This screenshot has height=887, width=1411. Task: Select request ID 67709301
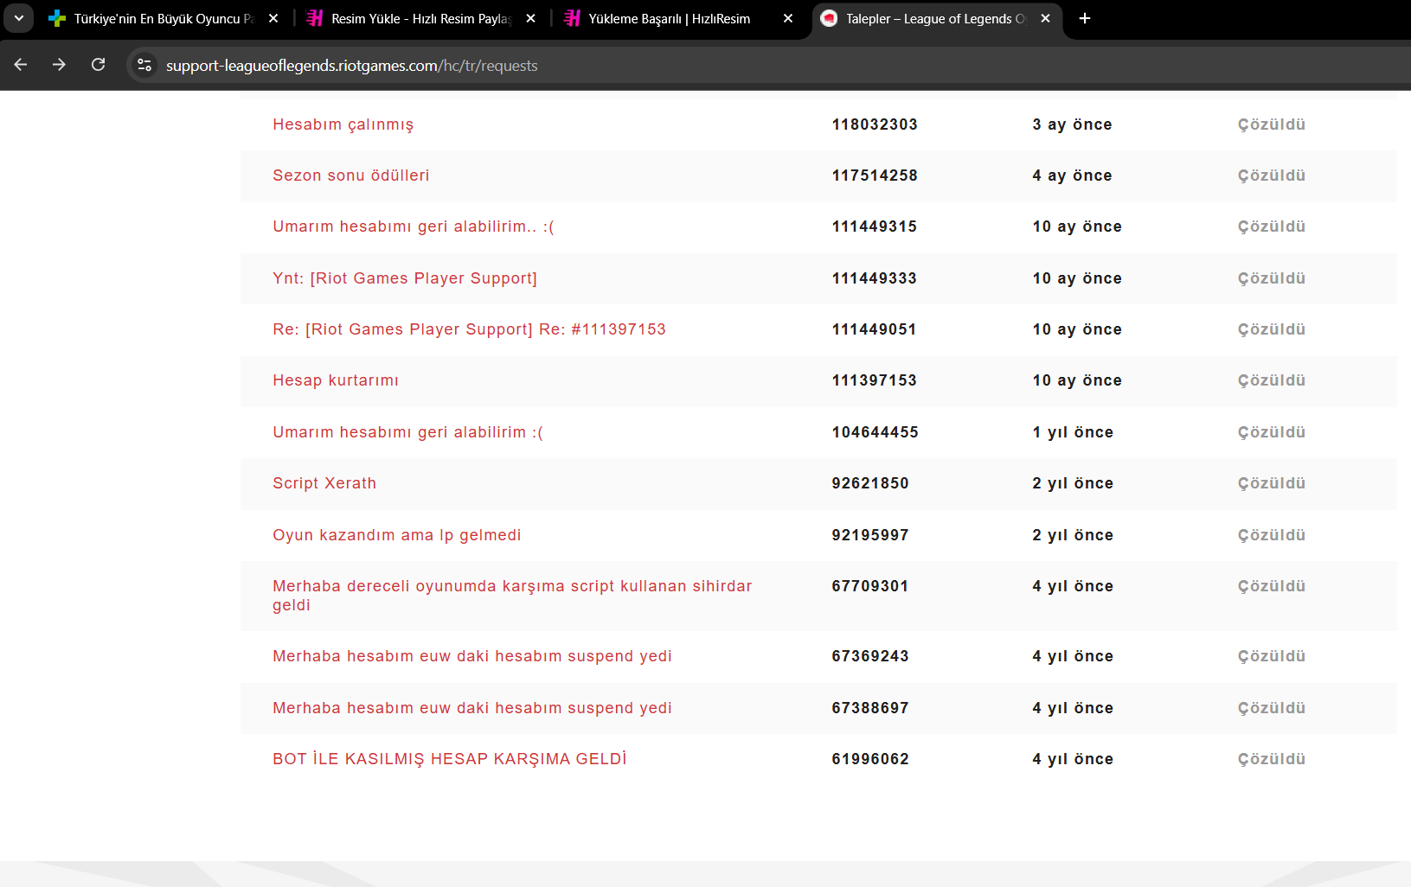870,586
